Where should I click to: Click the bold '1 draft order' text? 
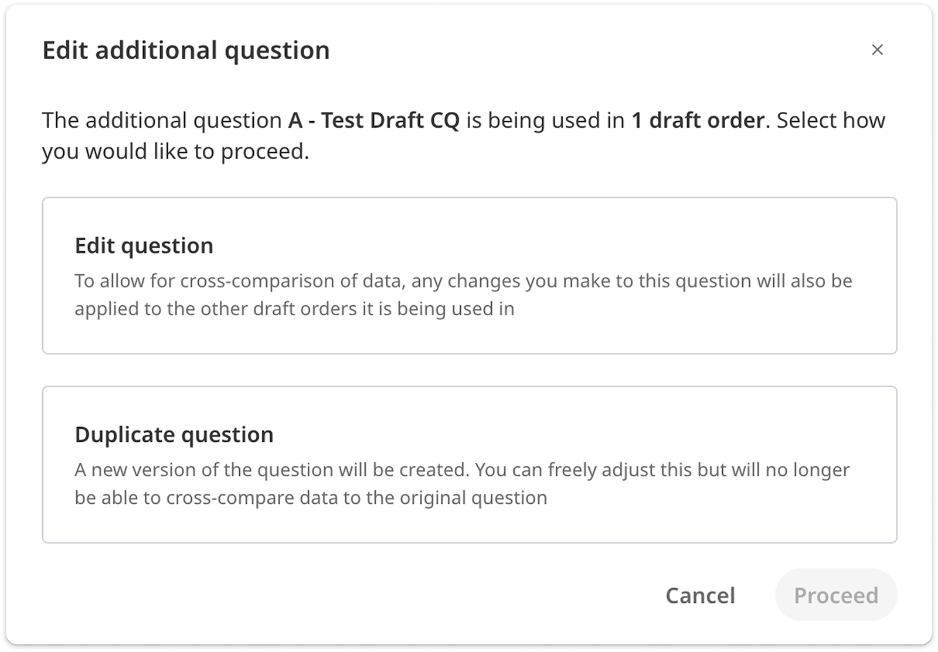(698, 120)
